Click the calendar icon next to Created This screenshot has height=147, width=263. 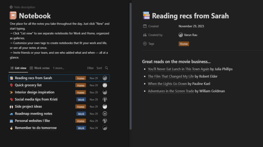pyautogui.click(x=145, y=26)
